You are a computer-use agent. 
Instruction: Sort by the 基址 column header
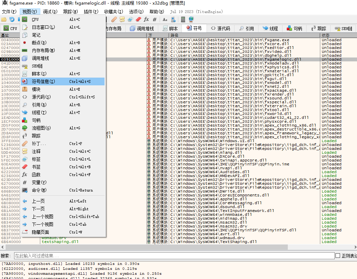10,35
